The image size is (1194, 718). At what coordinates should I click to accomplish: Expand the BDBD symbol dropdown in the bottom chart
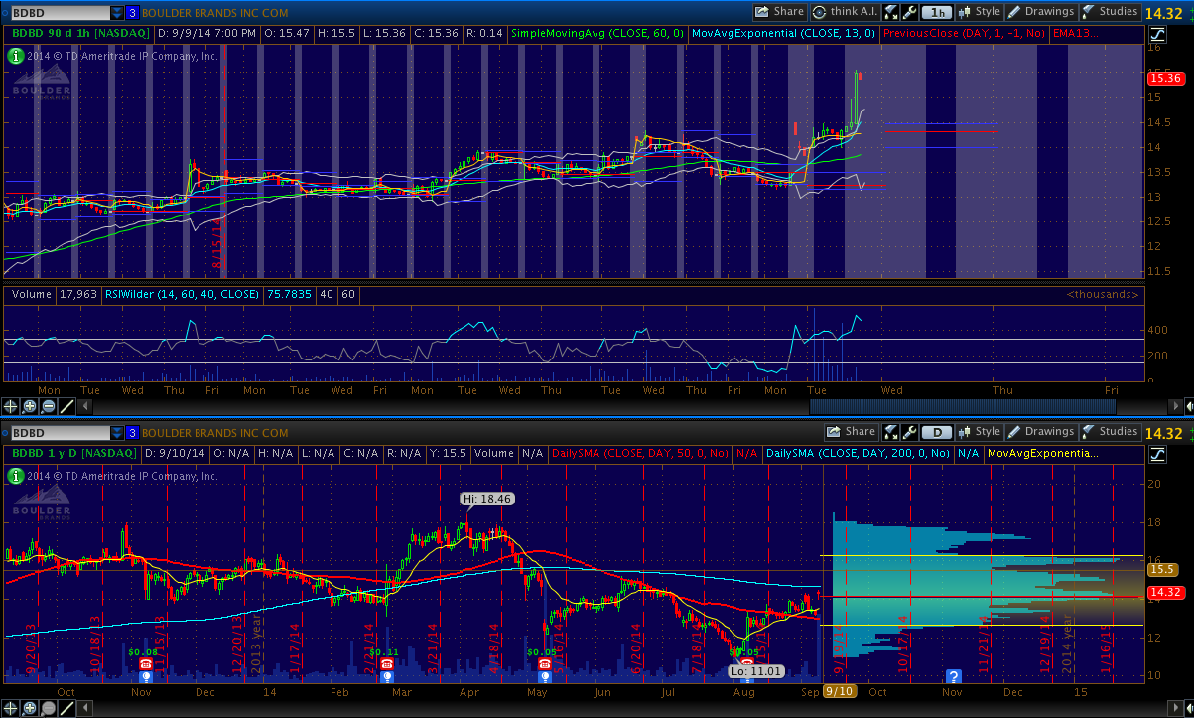117,433
